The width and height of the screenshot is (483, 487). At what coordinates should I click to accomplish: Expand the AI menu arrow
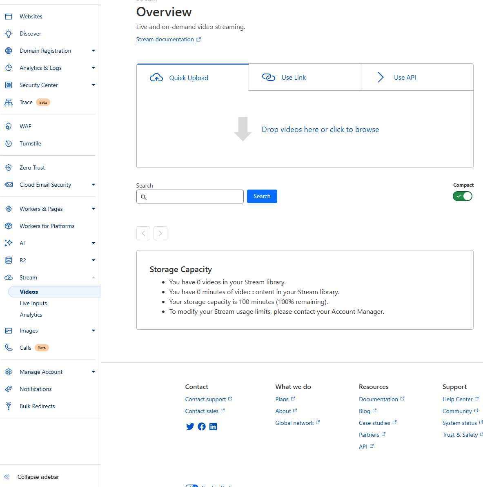tap(93, 243)
